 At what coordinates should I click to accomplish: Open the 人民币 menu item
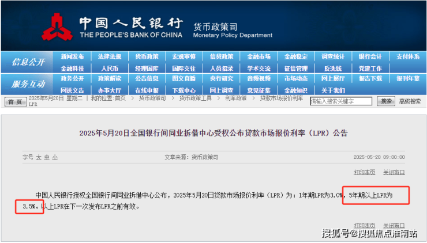point(110,69)
